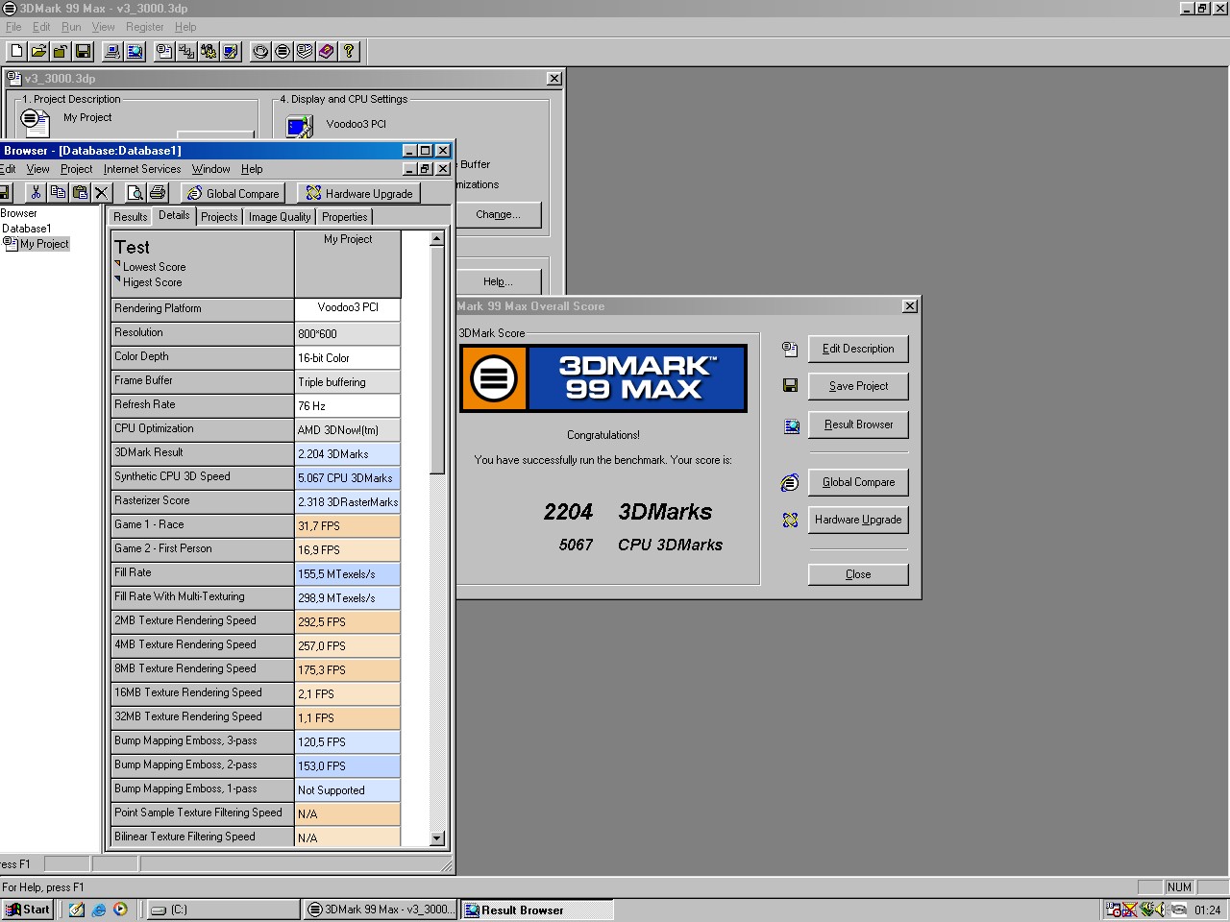This screenshot has width=1230, height=922.
Task: Click the globe icon beside Global Compare
Action: (x=790, y=482)
